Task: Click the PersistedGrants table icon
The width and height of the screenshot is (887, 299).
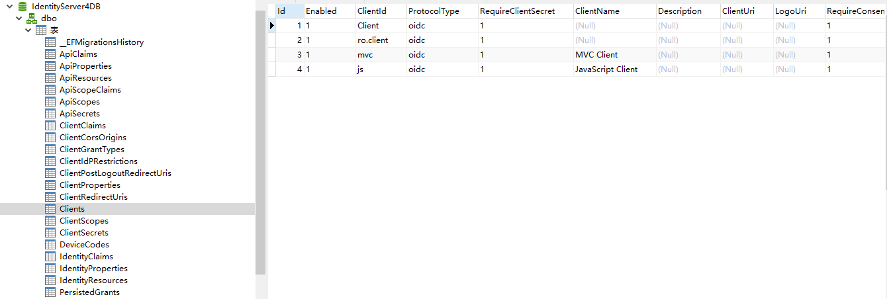Action: click(x=50, y=292)
